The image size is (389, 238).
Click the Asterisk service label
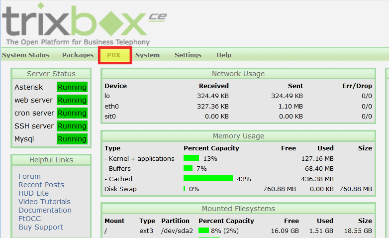28,87
